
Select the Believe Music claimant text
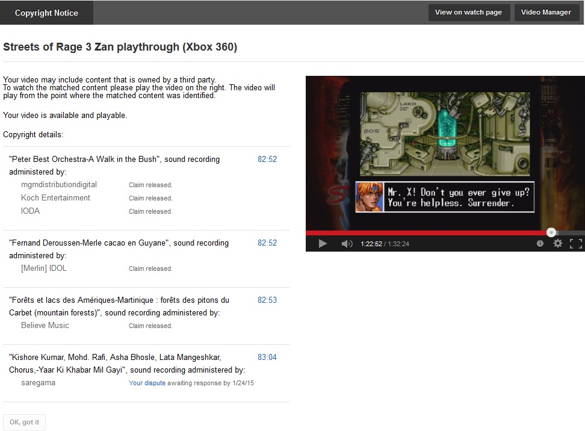point(45,326)
